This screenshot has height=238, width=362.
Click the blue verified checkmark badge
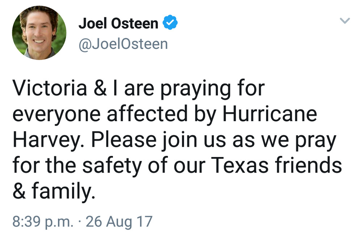click(x=170, y=22)
